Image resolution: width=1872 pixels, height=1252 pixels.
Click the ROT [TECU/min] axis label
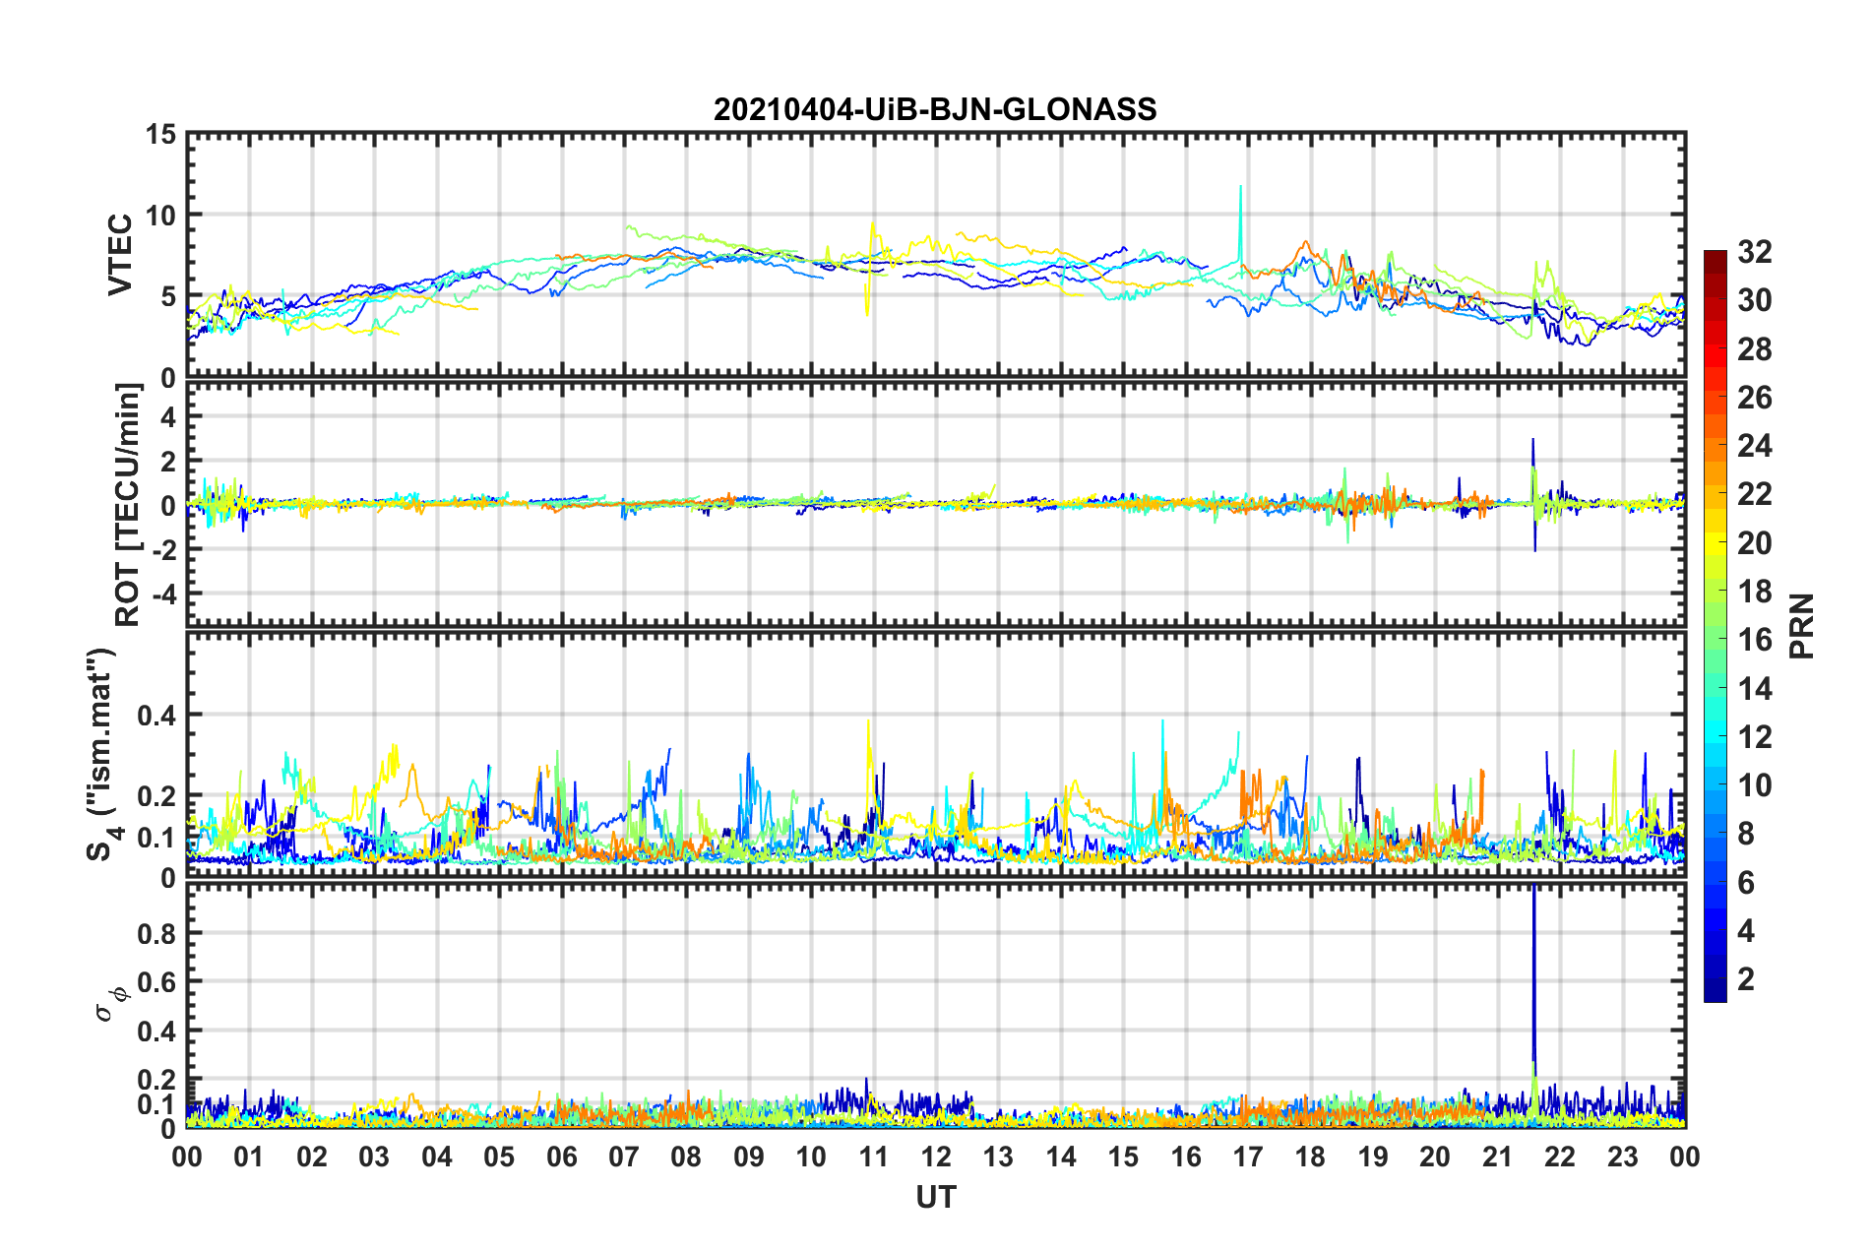128,505
